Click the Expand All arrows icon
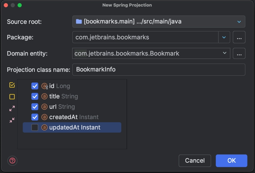 (x=12, y=108)
